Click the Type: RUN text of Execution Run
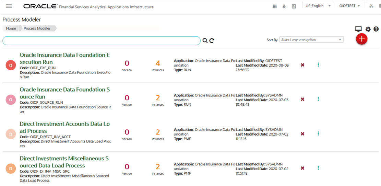The image size is (381, 186). click(x=182, y=70)
